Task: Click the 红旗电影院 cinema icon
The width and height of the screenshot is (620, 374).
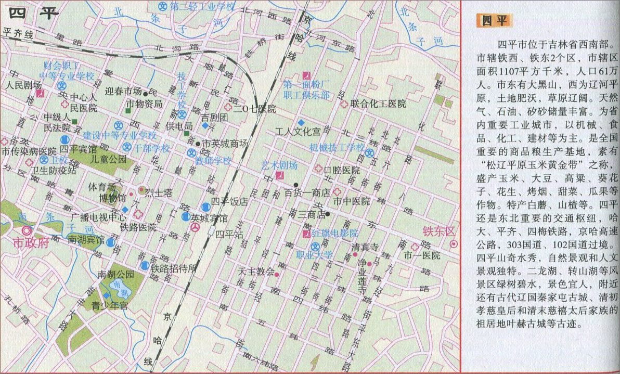Action: point(306,233)
